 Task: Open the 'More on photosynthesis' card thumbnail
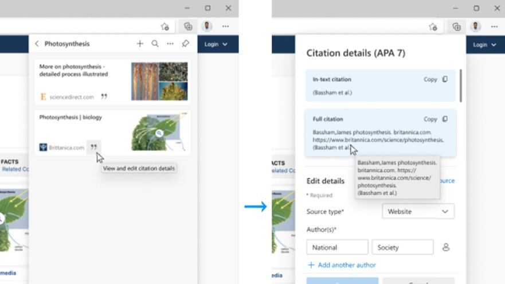pyautogui.click(x=158, y=81)
